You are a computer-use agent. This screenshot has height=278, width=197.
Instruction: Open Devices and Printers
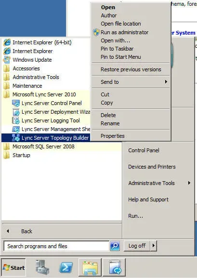click(152, 167)
